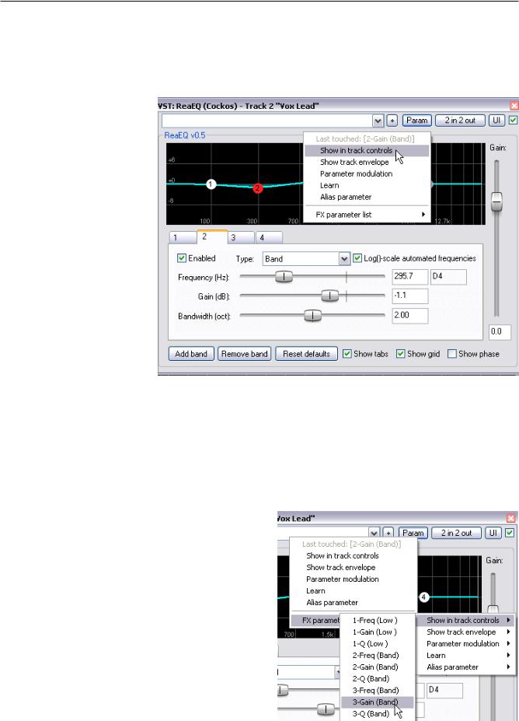Select 3-Q (Band) in parameter list
519x721 pixels.
click(378, 714)
